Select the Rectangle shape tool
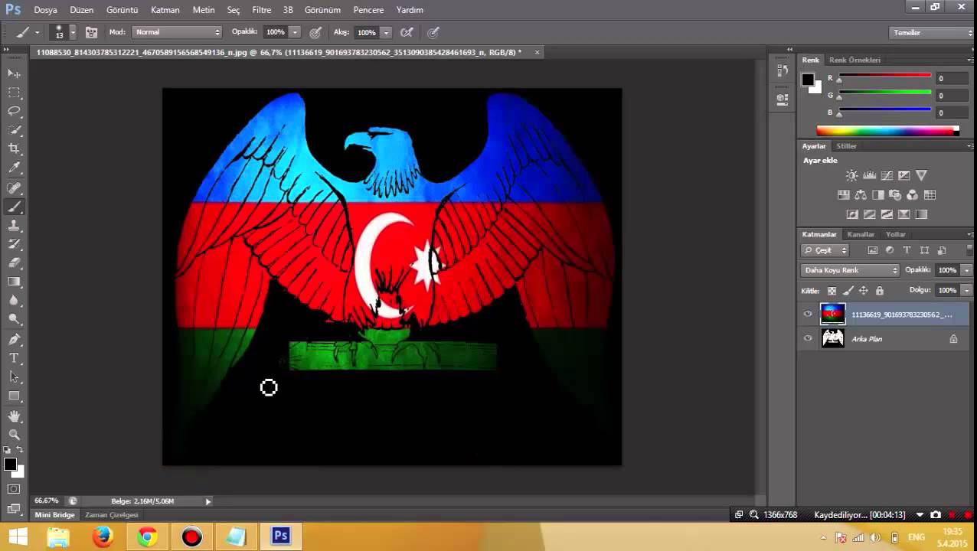Image resolution: width=977 pixels, height=551 pixels. [14, 396]
